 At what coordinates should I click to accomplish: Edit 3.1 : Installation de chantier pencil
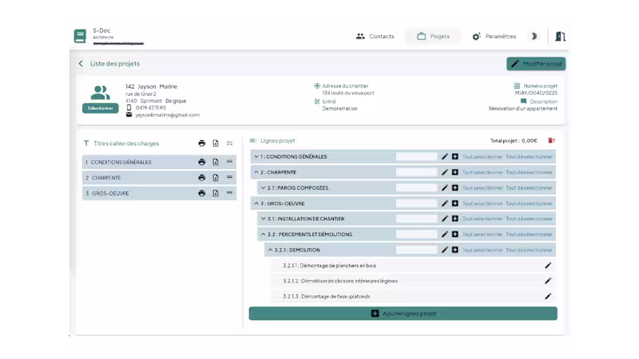click(x=445, y=219)
